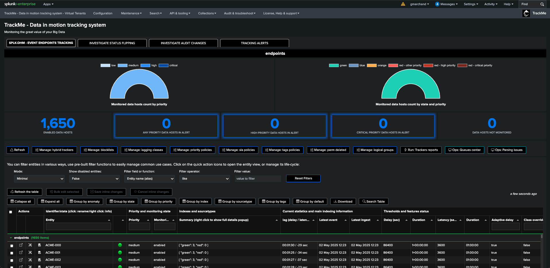Open Show disabled entities dropdown
Screen dimensions: 550x268
[x=94, y=178]
